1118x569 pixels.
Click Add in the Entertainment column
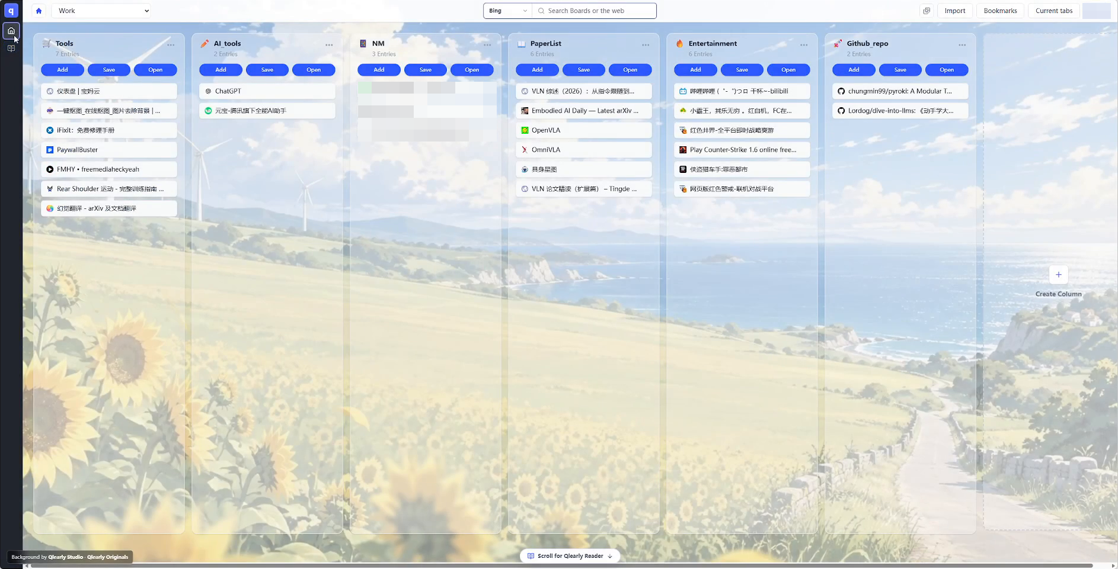[695, 70]
